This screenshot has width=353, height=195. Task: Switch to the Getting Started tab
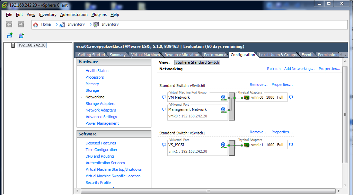(91, 55)
